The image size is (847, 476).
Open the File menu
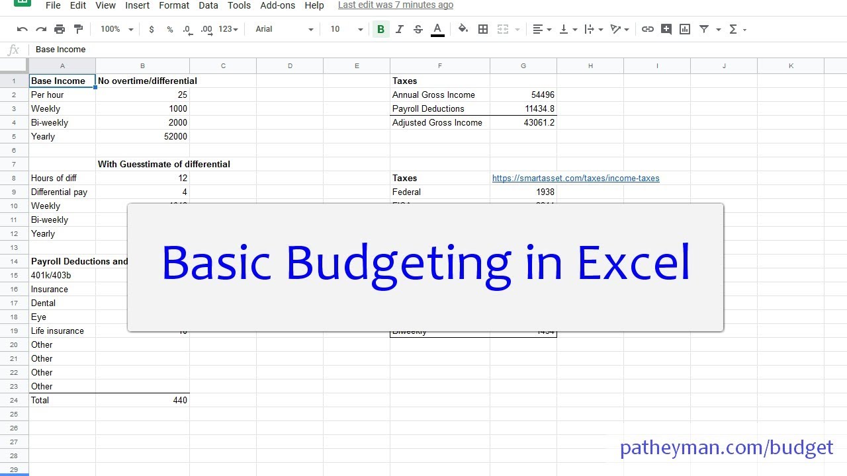point(53,5)
